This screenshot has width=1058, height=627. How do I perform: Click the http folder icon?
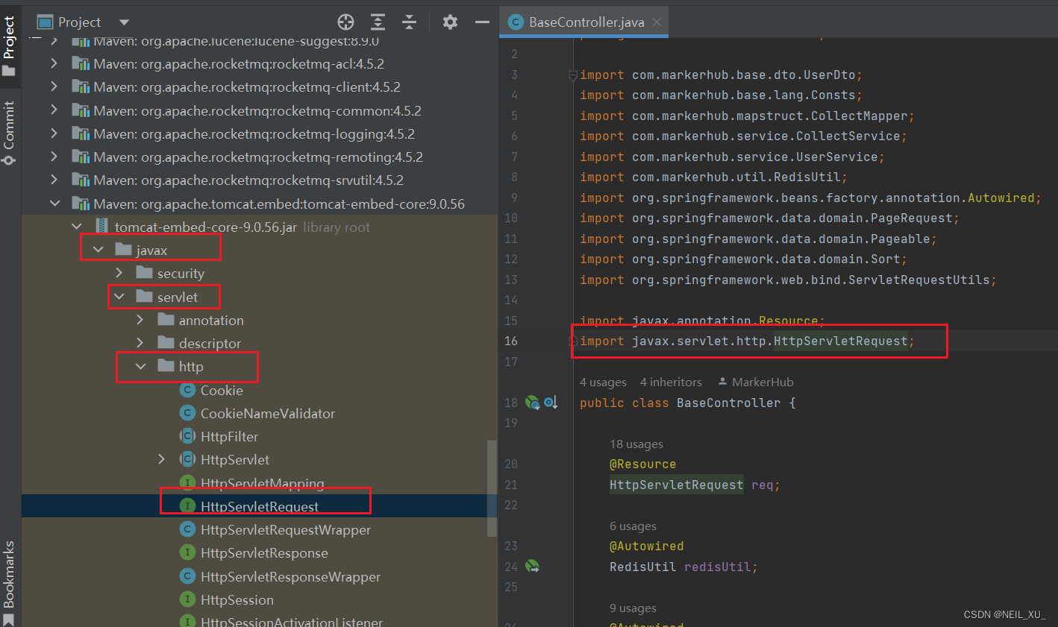coord(166,365)
